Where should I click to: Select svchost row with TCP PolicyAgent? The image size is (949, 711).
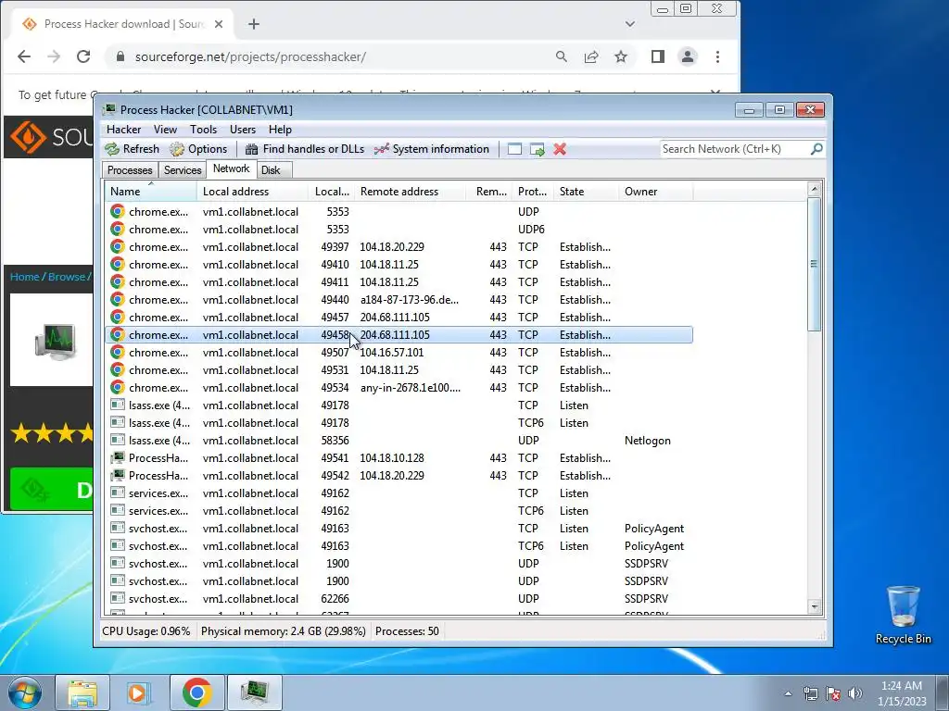click(x=399, y=528)
